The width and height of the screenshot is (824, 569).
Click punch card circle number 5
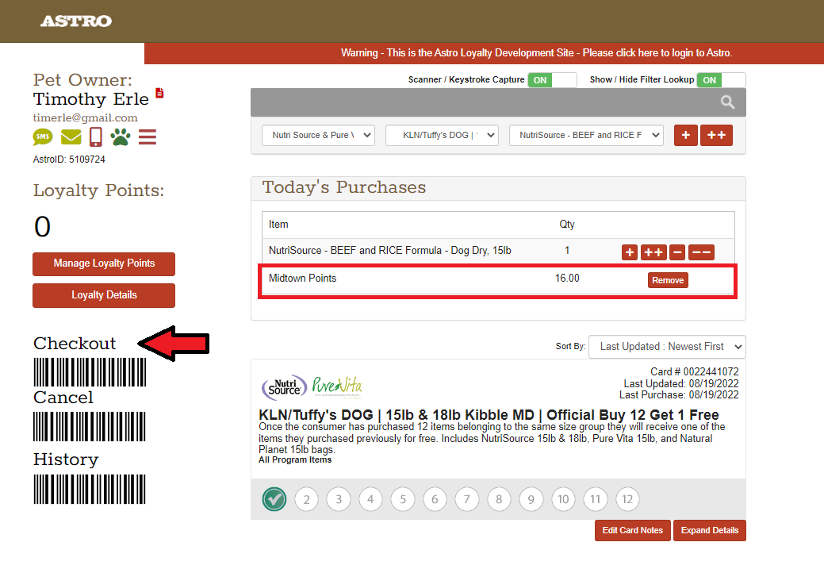403,499
